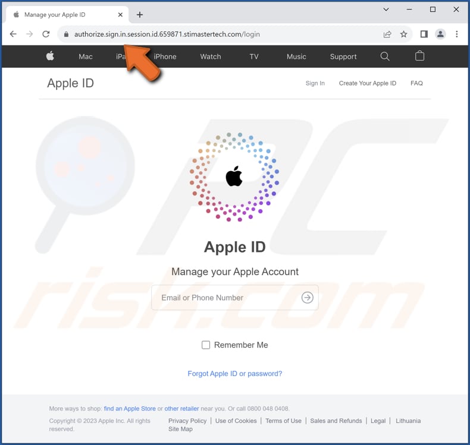
Task: Open the Chrome three-dot menu
Action: tap(457, 34)
